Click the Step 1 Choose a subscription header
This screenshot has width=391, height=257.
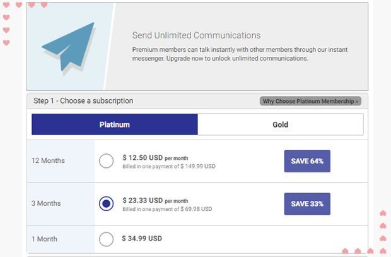83,101
